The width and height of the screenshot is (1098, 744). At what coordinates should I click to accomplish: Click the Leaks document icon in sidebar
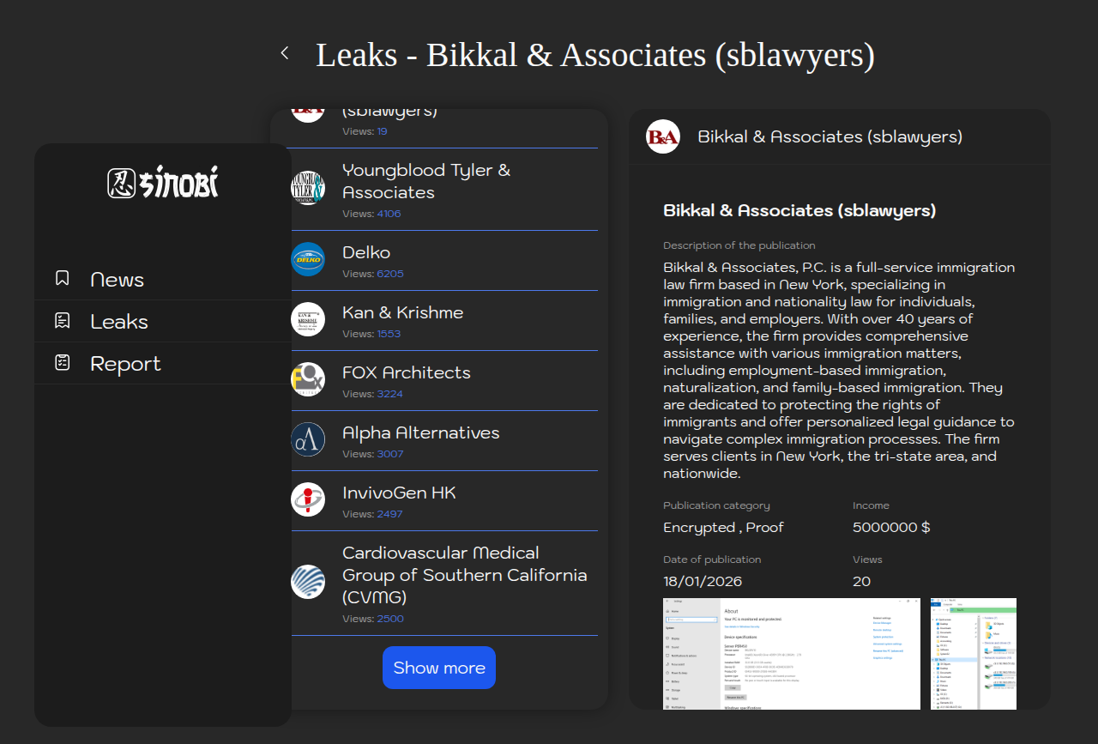tap(63, 321)
